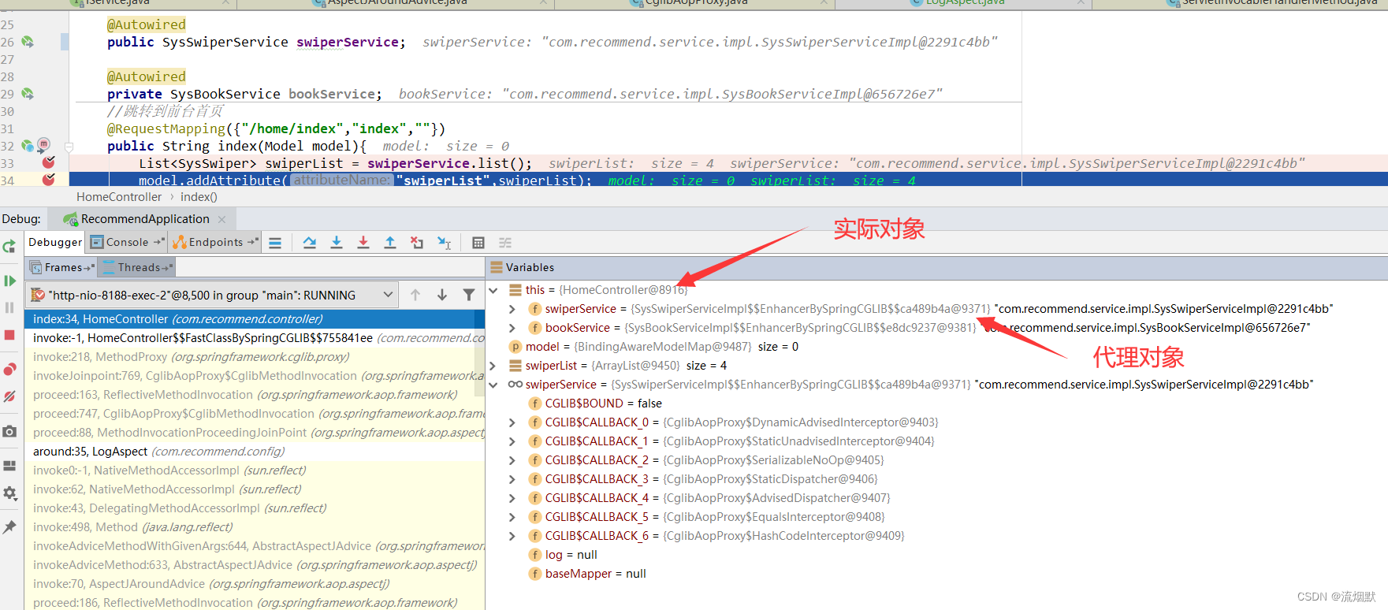Open the View Breakpoints icon
The image size is (1388, 610).
[9, 369]
